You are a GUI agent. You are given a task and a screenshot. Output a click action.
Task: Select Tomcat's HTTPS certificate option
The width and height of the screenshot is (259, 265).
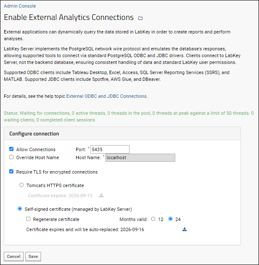click(x=22, y=185)
